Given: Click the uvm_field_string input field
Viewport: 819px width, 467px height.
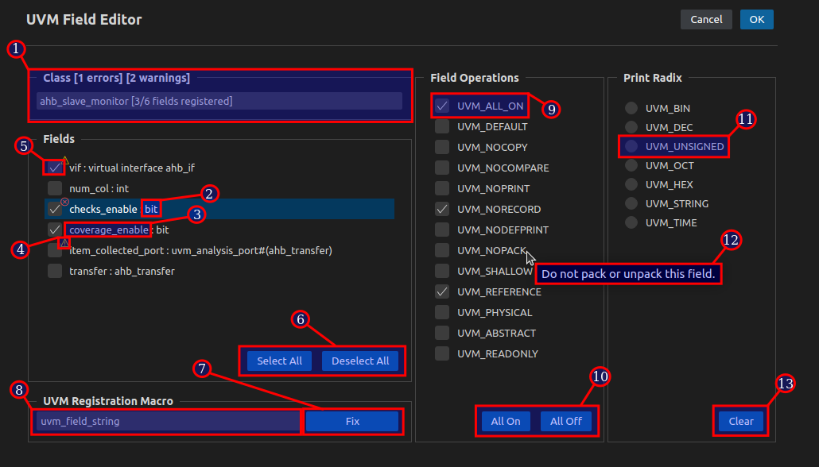Looking at the screenshot, I should point(165,421).
